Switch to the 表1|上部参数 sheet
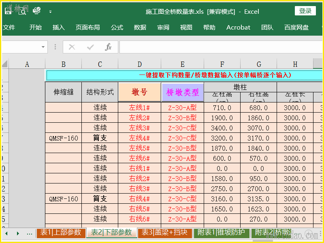 pyautogui.click(x=61, y=232)
